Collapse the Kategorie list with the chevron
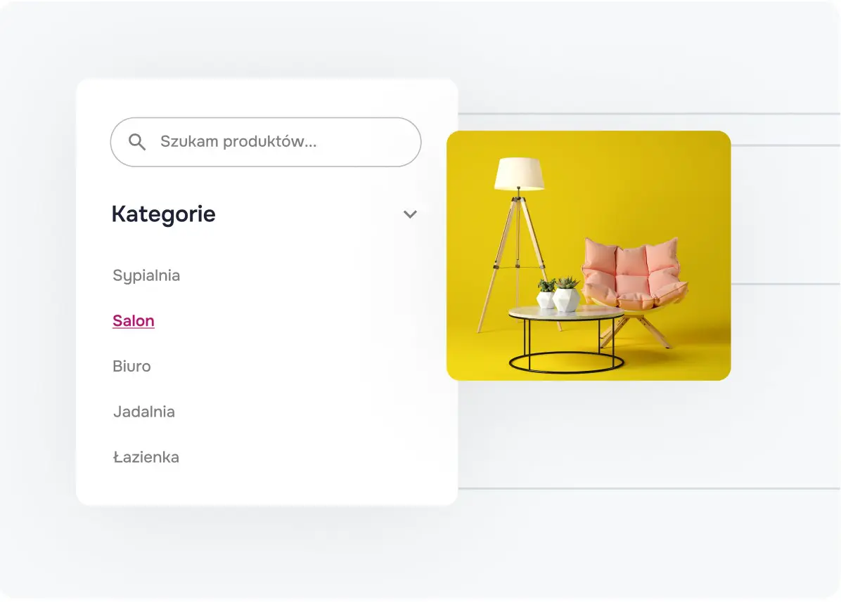Image resolution: width=841 pixels, height=602 pixels. pyautogui.click(x=410, y=214)
